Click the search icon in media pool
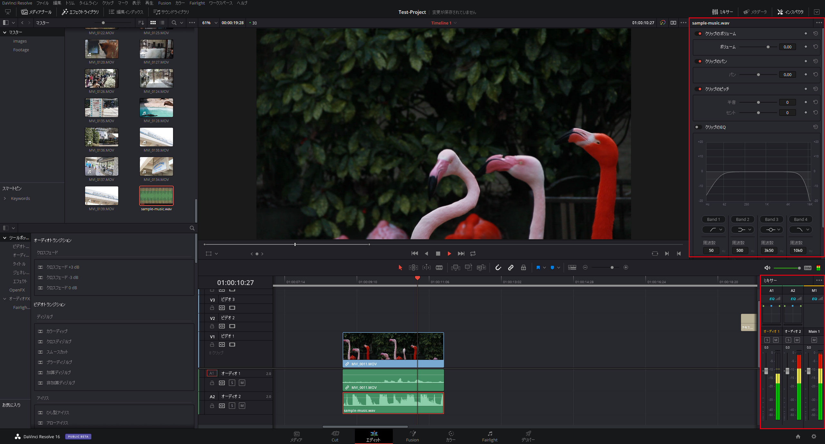825x444 pixels. 174,23
